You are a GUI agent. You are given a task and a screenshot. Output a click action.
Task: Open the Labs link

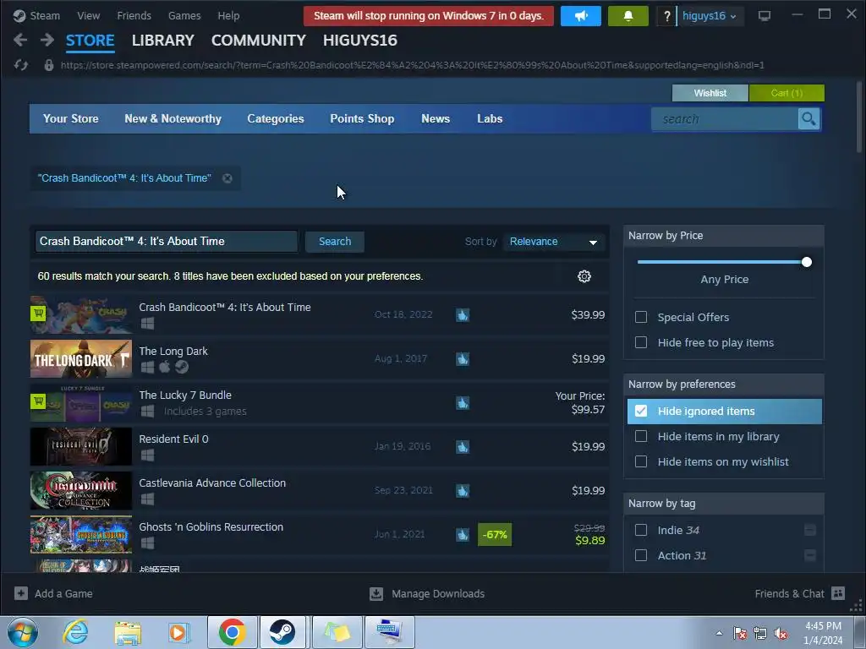490,118
